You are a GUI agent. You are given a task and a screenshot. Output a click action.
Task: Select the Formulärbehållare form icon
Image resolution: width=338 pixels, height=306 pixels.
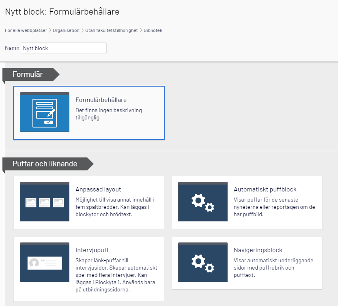45,112
